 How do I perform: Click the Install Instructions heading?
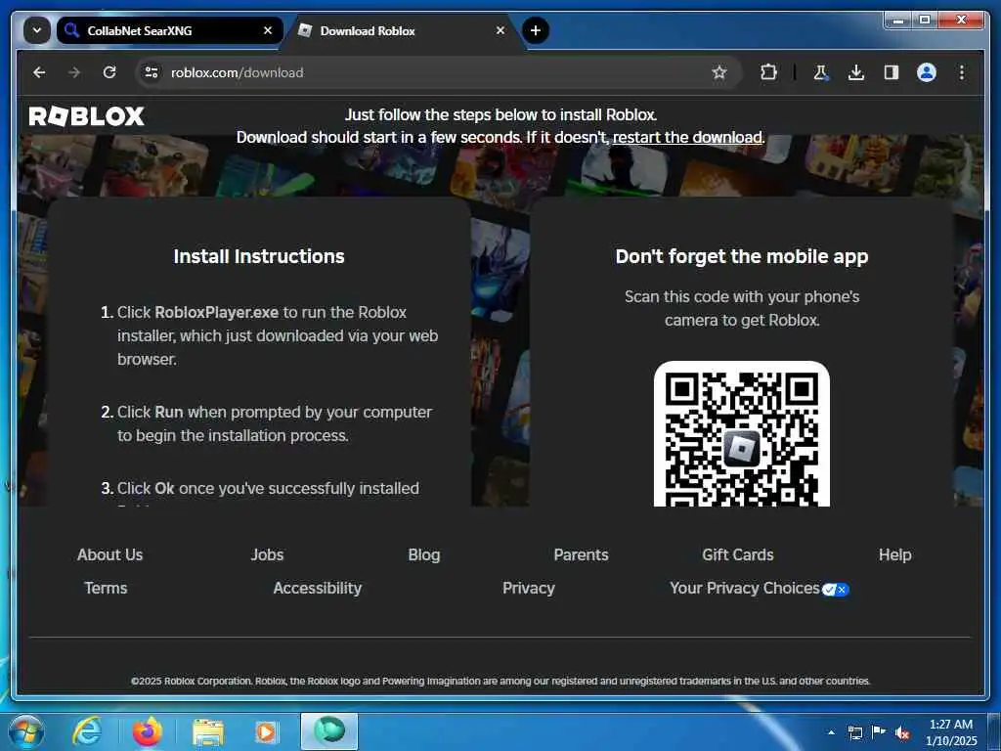point(259,256)
